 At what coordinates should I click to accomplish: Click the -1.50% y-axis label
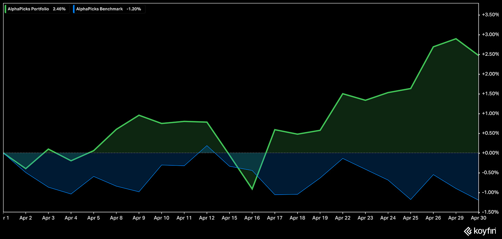[x=491, y=212]
